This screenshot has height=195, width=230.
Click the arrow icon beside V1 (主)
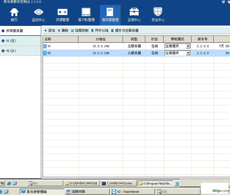coord(3,41)
